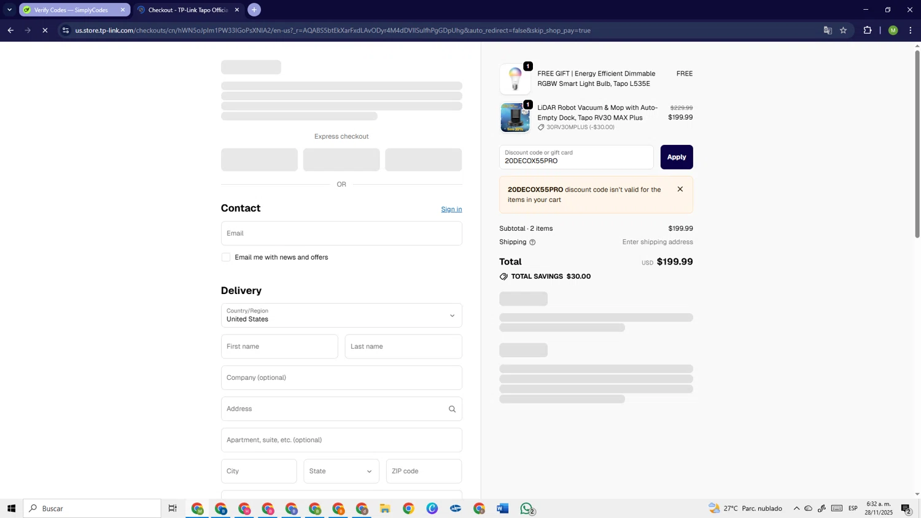Screen dimensions: 921x518
Task: Open the taskbar clock and date
Action: pyautogui.click(x=879, y=508)
